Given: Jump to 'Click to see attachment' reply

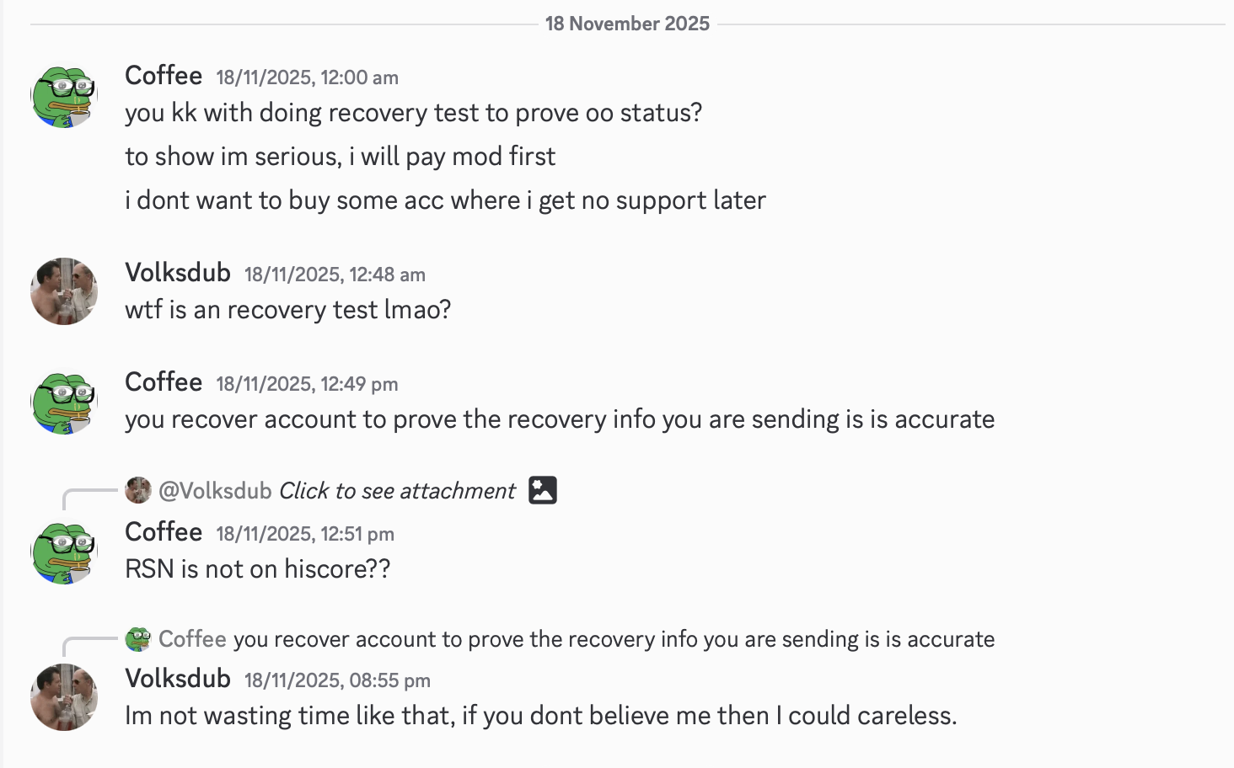Looking at the screenshot, I should tap(397, 491).
